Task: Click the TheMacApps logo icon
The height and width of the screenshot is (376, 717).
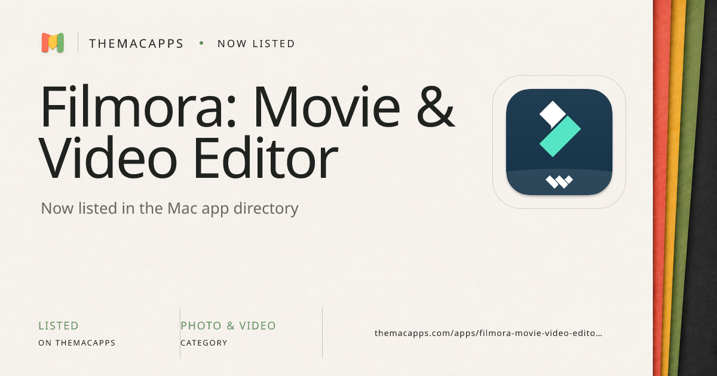Action: point(53,43)
